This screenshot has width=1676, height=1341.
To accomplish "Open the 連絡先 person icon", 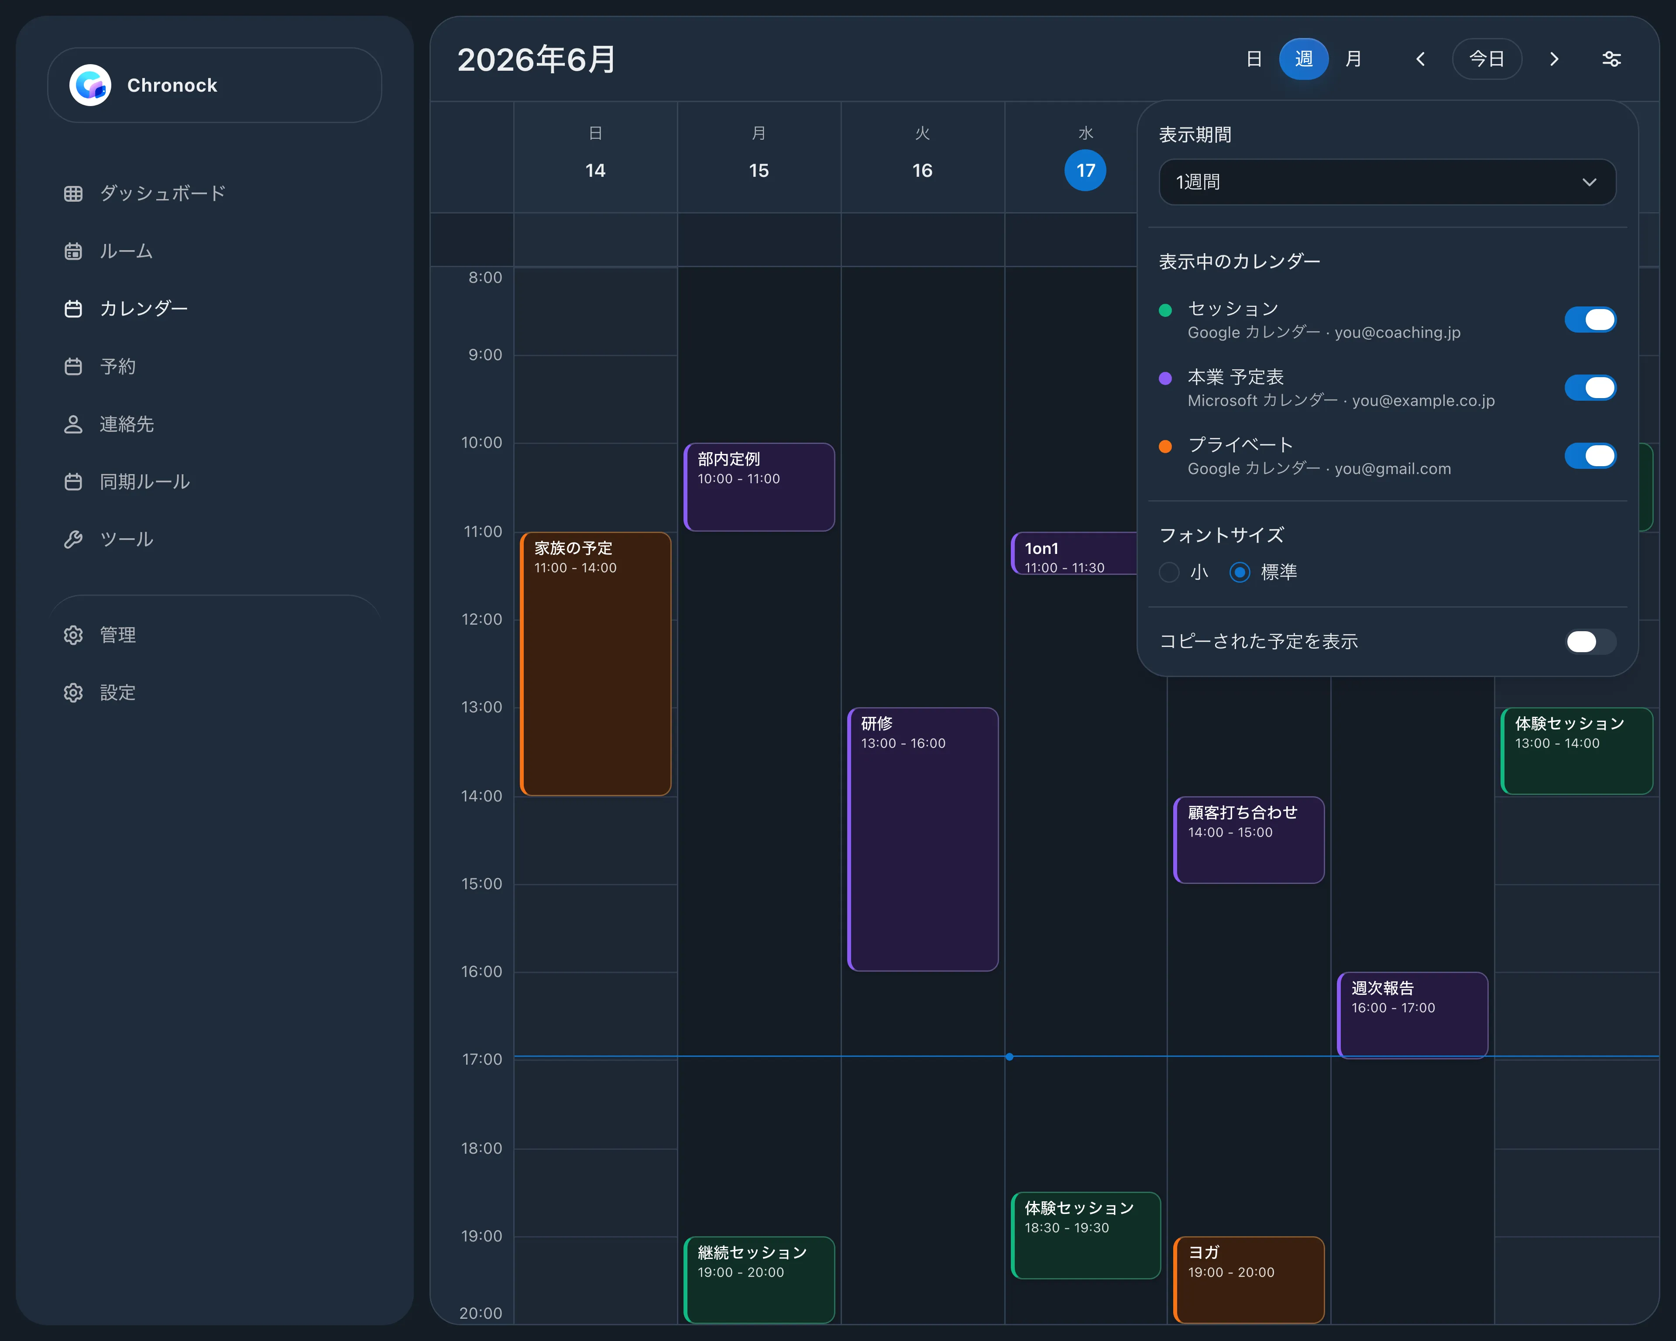I will 73,424.
